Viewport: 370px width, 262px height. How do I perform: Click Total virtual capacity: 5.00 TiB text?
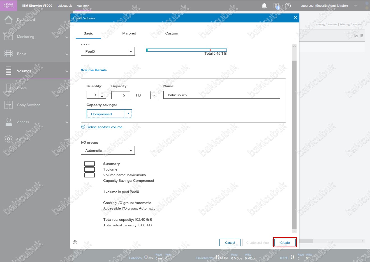pyautogui.click(x=128, y=225)
